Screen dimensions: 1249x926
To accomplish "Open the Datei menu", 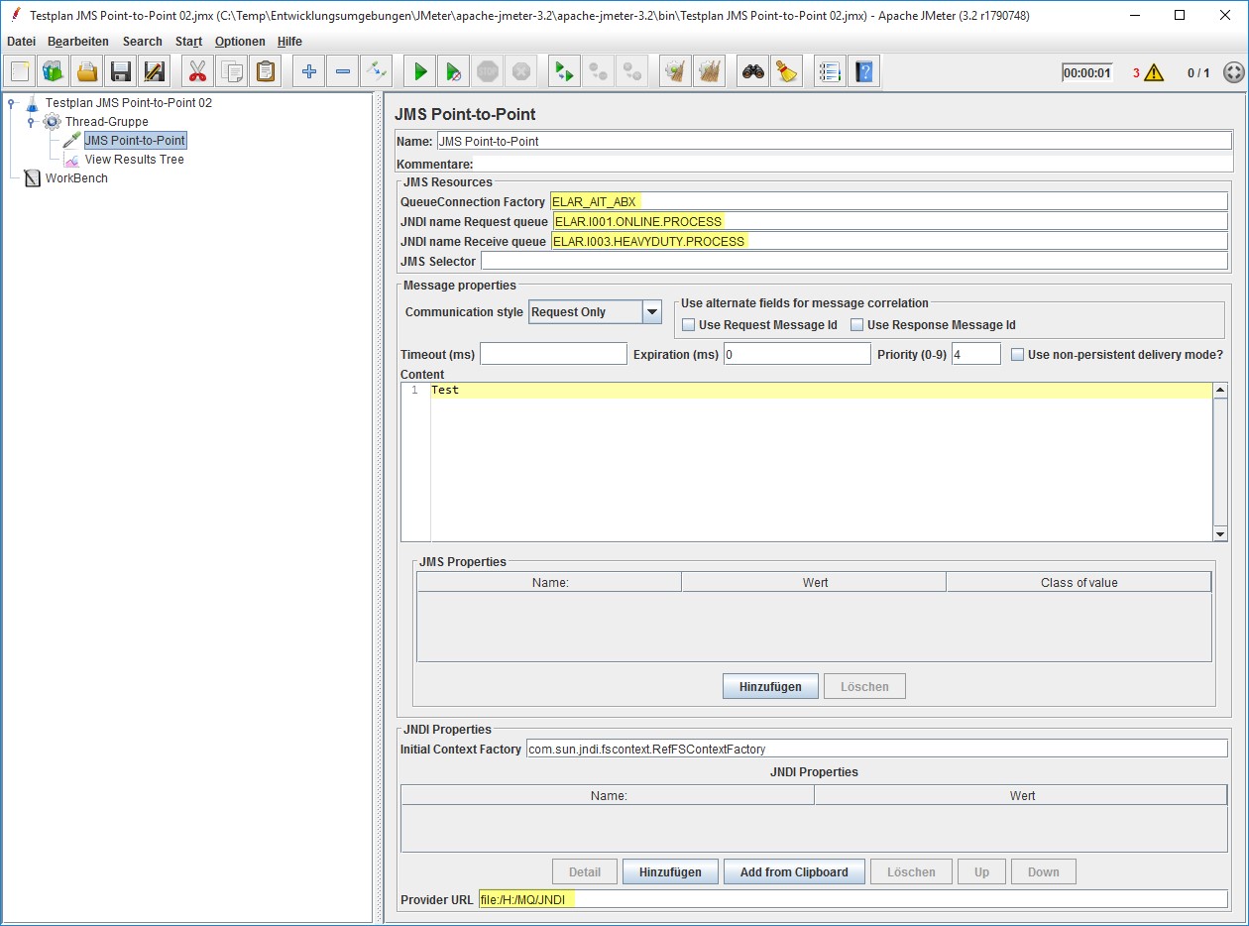I will coord(21,42).
